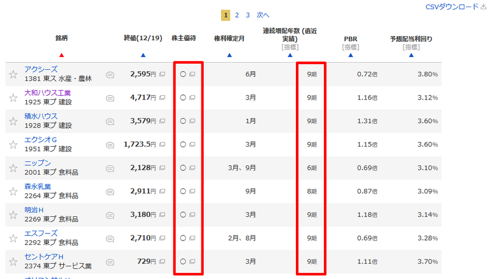Sort by 連続増配年数 arrow
The width and height of the screenshot is (494, 279).
tap(290, 55)
